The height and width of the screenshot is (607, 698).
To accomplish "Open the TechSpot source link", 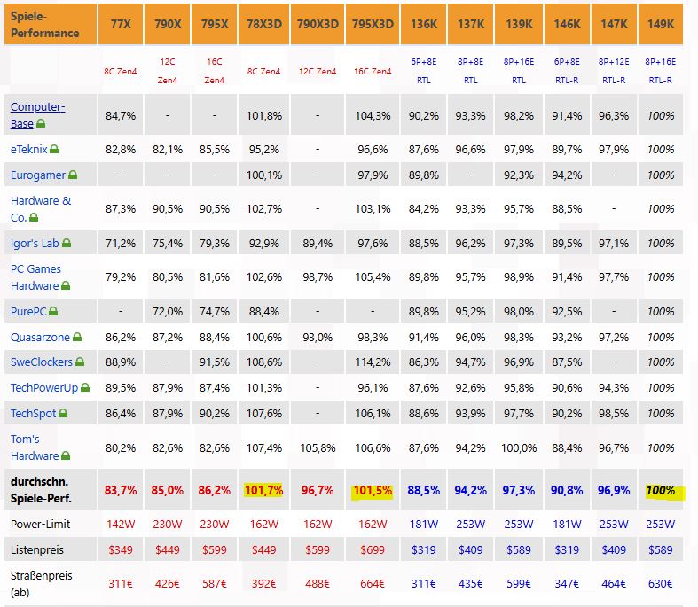I will tap(34, 414).
